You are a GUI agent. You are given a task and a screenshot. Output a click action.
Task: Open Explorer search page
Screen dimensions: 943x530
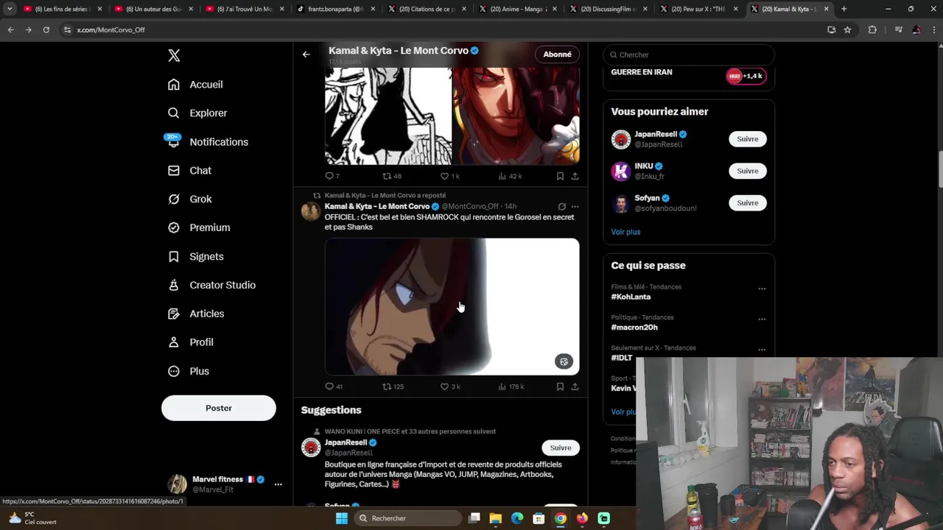[x=197, y=113]
